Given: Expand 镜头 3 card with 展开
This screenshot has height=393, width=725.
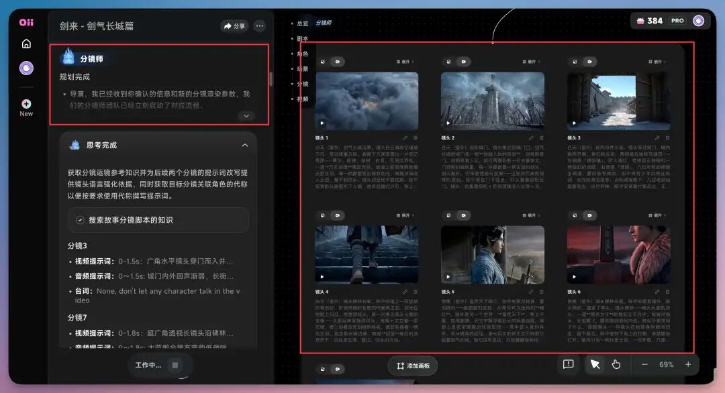Looking at the screenshot, I should [657, 62].
